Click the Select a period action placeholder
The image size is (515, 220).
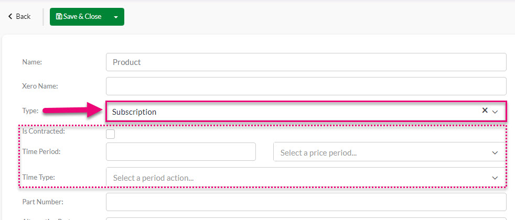coord(153,178)
